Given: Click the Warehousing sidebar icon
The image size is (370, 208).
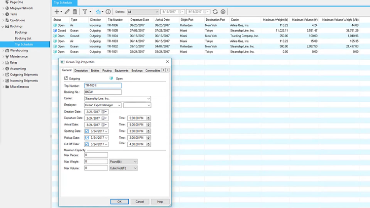Looking at the screenshot, I should click(x=7, y=50).
